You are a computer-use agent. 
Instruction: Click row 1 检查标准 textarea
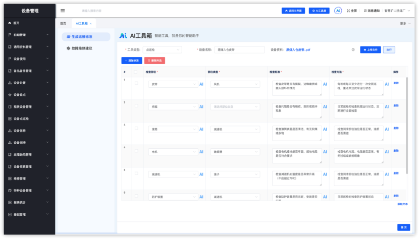point(297,88)
